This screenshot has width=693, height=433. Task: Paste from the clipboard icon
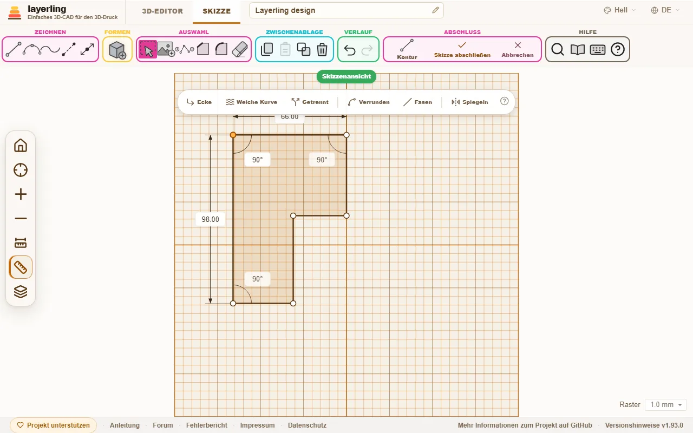285,50
